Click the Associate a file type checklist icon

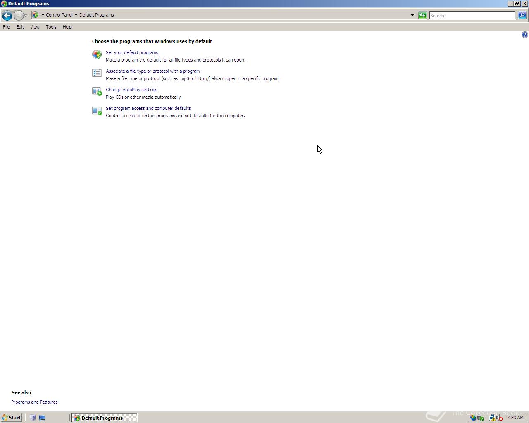click(97, 73)
